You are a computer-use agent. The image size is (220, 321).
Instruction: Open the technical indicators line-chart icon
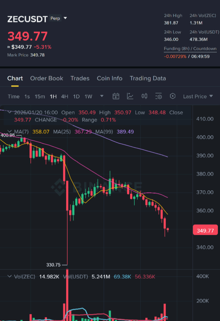pyautogui.click(x=130, y=96)
